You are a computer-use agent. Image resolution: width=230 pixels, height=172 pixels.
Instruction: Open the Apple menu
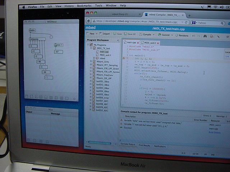[24, 7]
